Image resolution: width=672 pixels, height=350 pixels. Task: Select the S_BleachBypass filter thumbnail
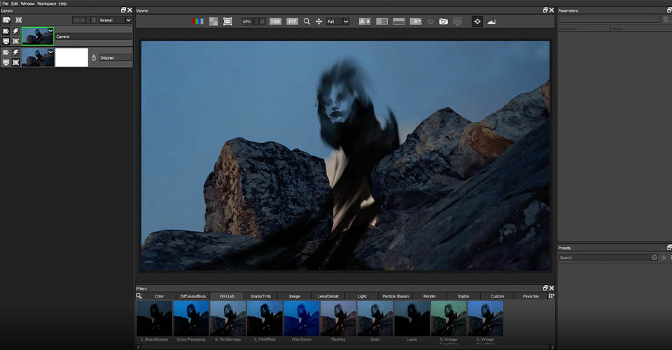click(x=154, y=318)
